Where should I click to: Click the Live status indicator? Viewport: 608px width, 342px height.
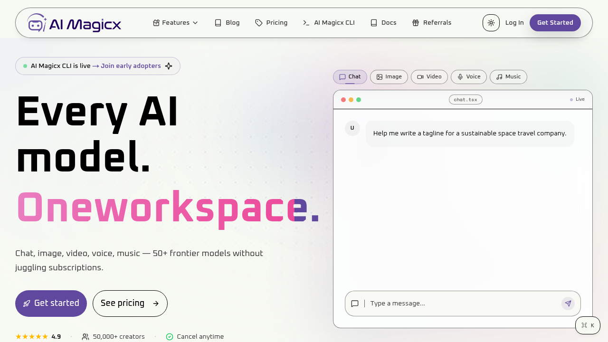pyautogui.click(x=578, y=100)
